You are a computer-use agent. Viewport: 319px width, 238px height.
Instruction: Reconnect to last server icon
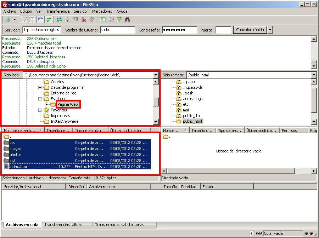[x=92, y=20]
